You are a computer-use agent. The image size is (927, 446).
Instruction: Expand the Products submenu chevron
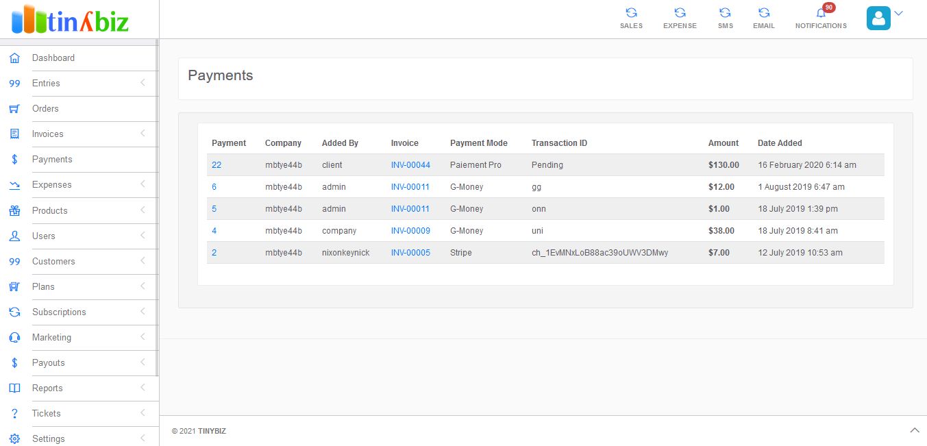coord(143,210)
